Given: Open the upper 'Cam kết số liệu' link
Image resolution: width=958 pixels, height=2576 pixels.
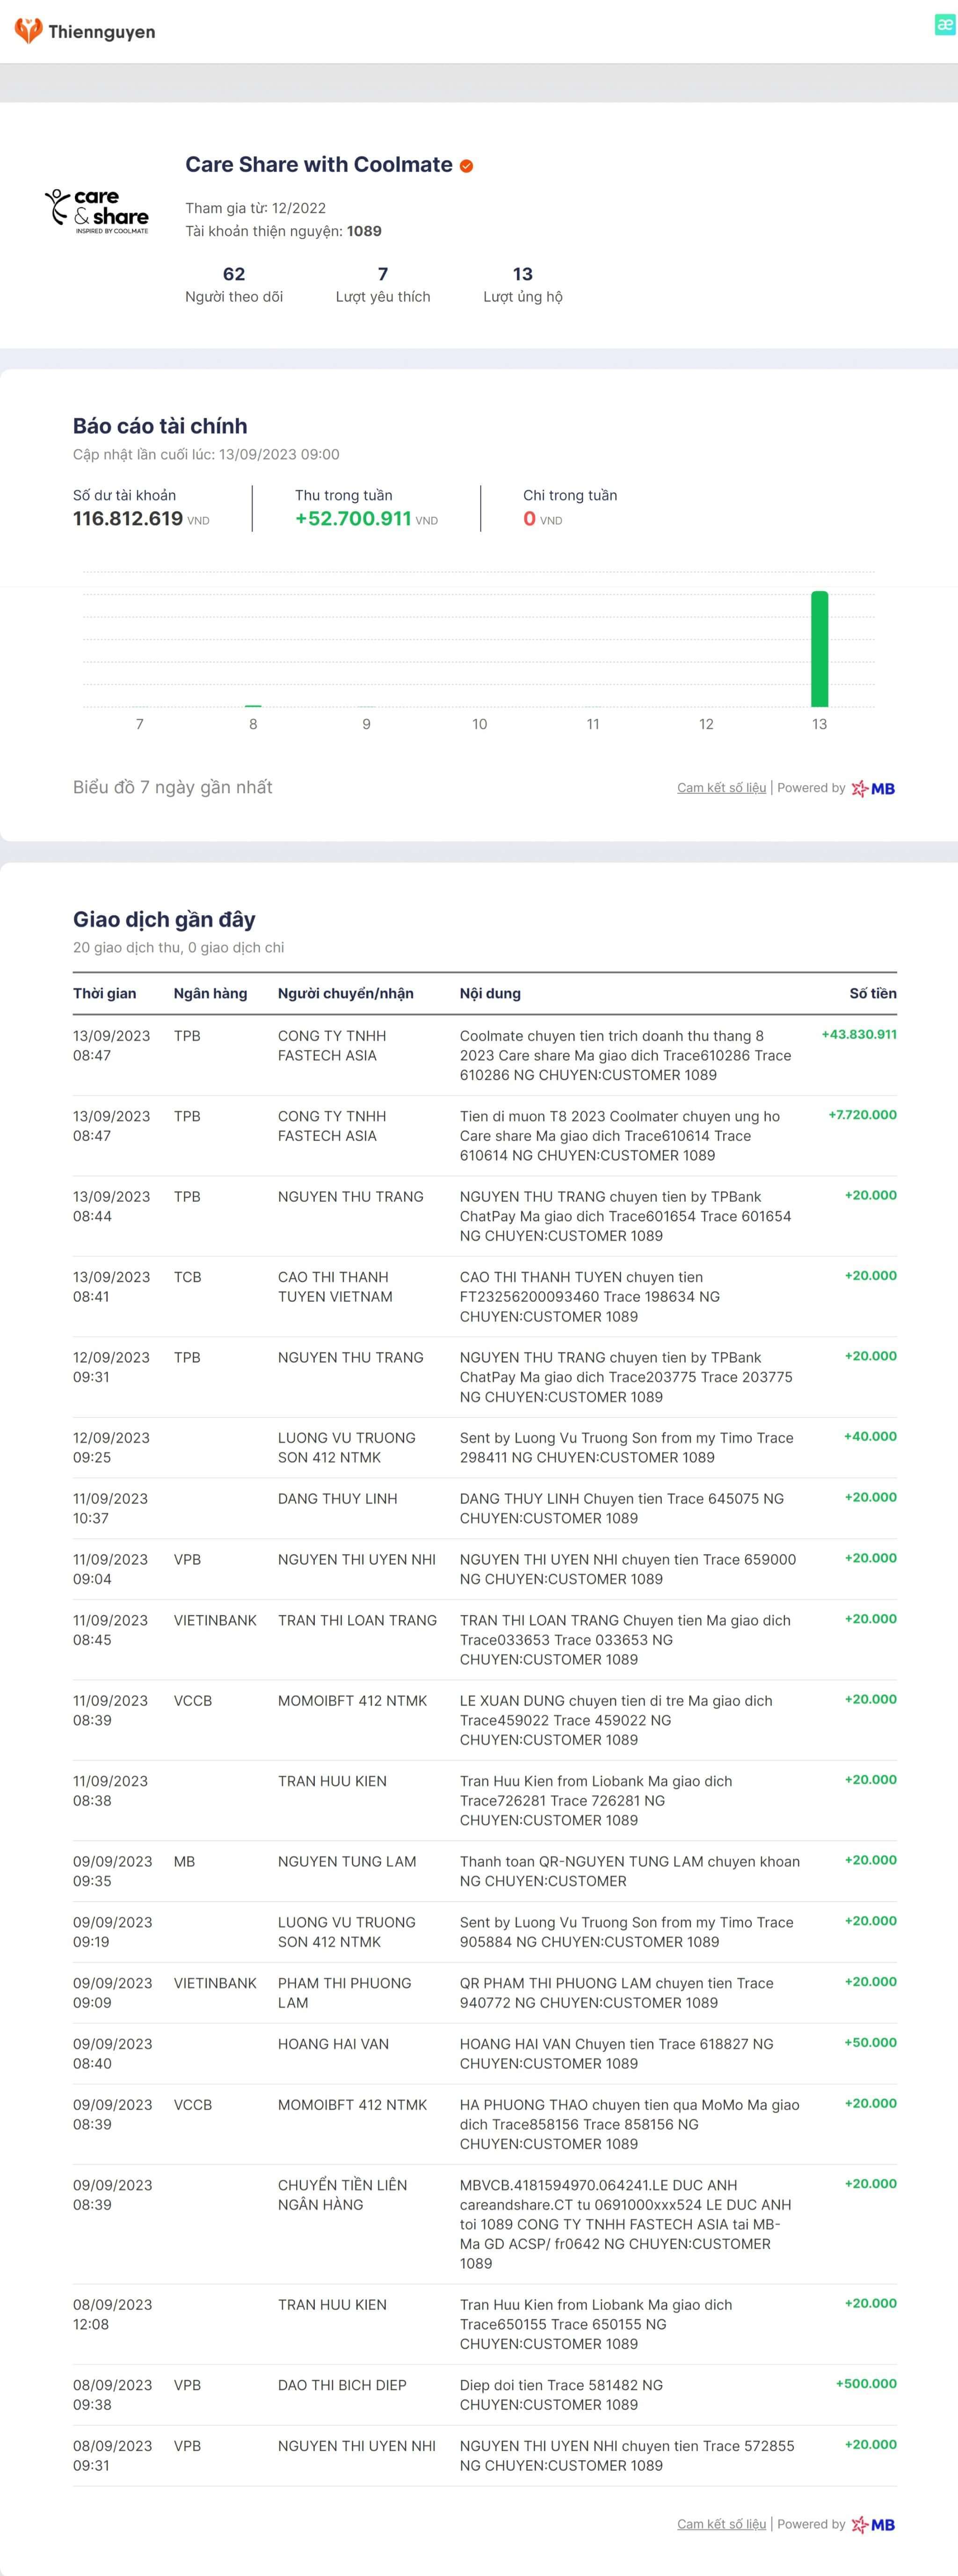Looking at the screenshot, I should pyautogui.click(x=721, y=788).
